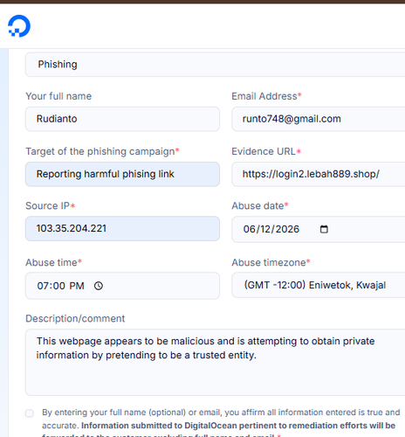405x437 pixels.
Task: Tick the affirmation checkbox below the description
Action: tap(30, 413)
